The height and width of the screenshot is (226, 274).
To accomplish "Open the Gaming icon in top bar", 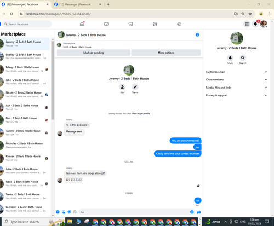I will (x=179, y=24).
